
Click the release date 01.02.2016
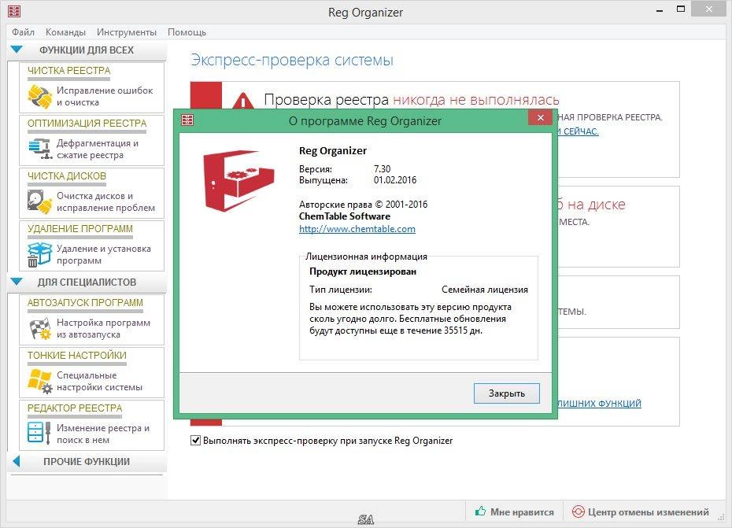pos(395,180)
